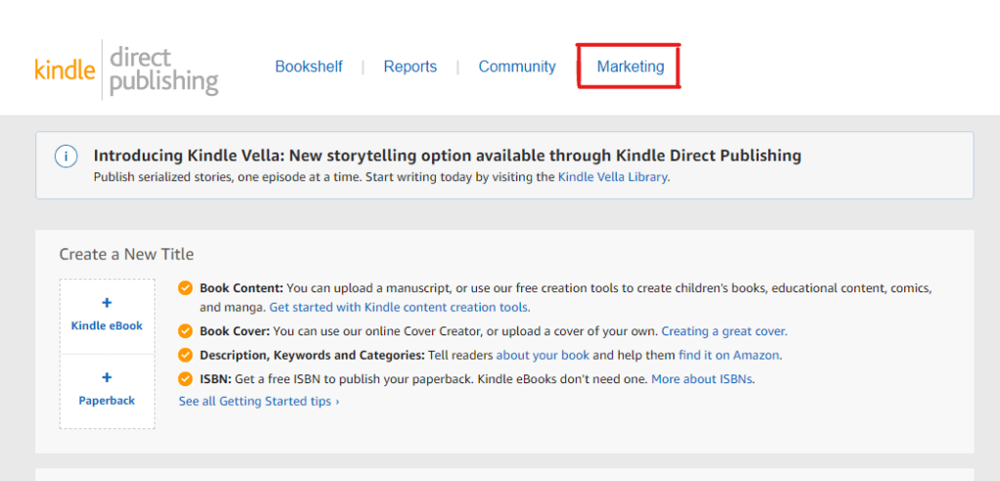Click the Kindle Direct Publishing logo

tap(126, 69)
